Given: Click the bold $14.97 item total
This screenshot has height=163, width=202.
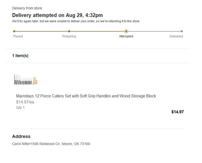Looking at the screenshot, I should [177, 112].
